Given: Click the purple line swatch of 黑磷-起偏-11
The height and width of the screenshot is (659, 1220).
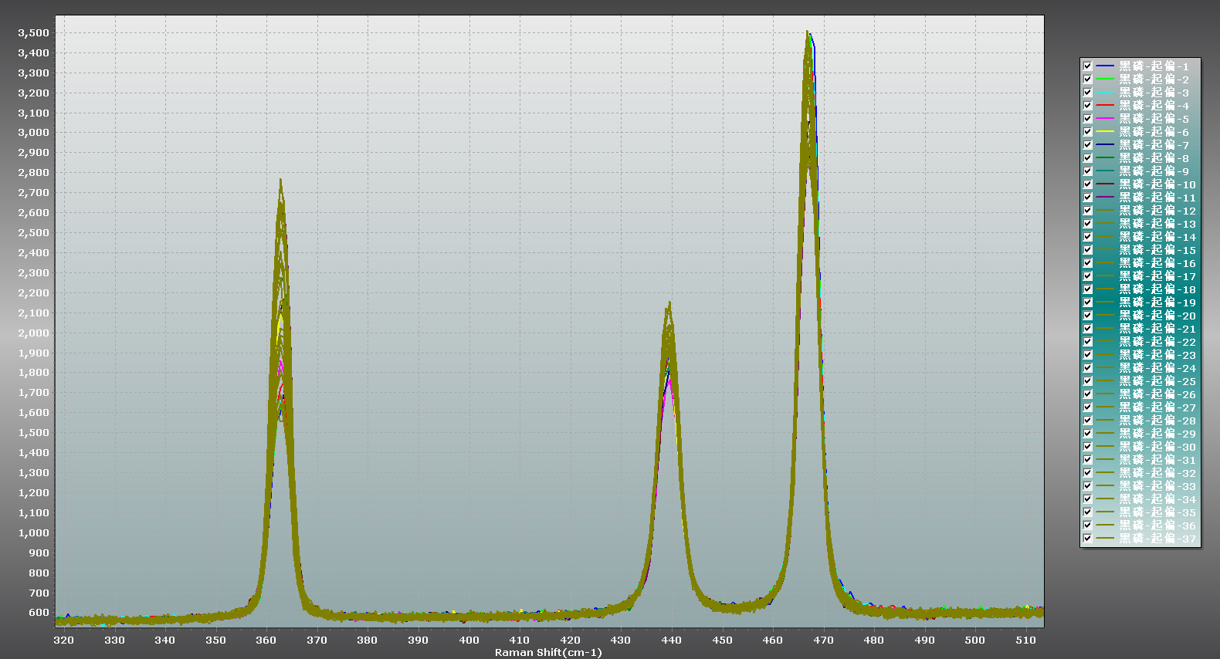Looking at the screenshot, I should 1105,198.
